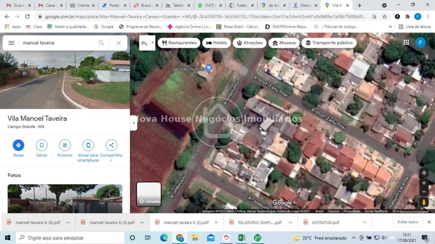
Task: Open the Google Maps hamburger menu
Action: 11,43
